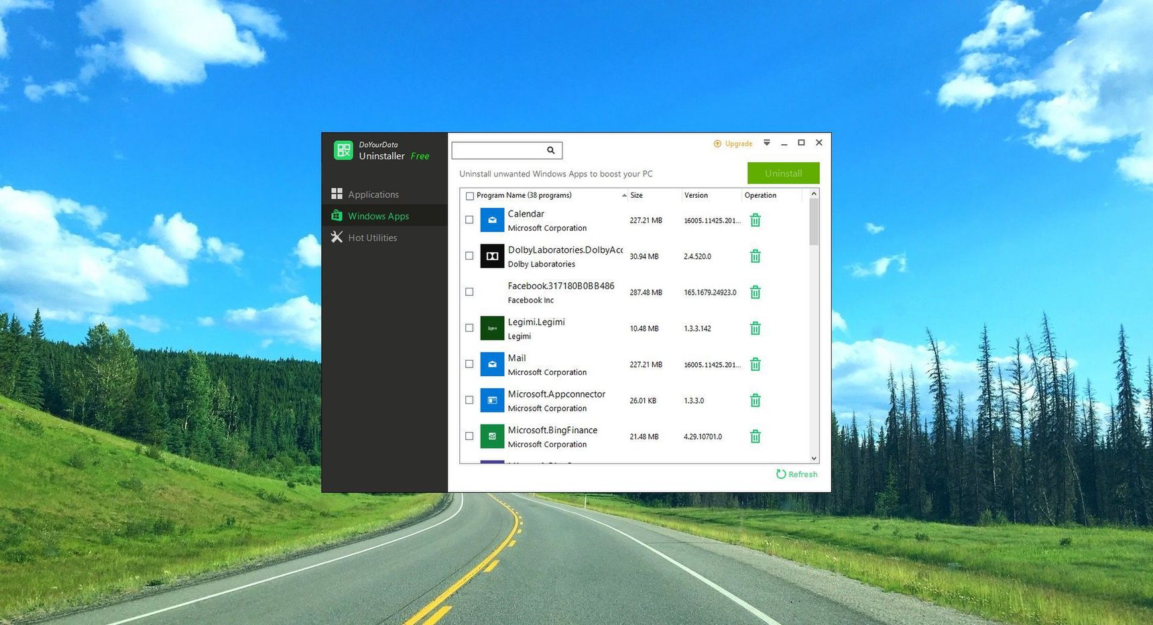Viewport: 1153px width, 625px height.
Task: Click version 2.4.520.0 of Dolby
Action: (697, 257)
